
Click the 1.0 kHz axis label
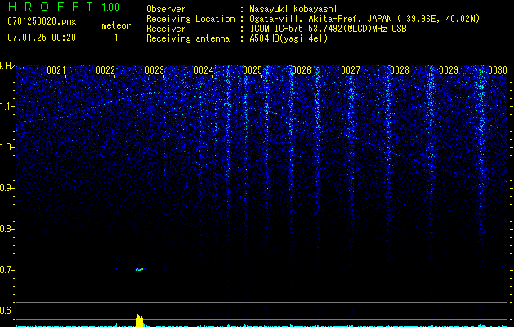click(x=7, y=147)
